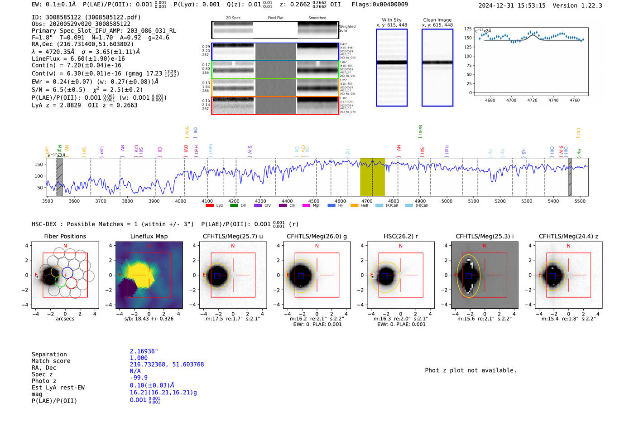Open the Lineflux Map panel
The height and width of the screenshot is (432, 634).
click(149, 275)
